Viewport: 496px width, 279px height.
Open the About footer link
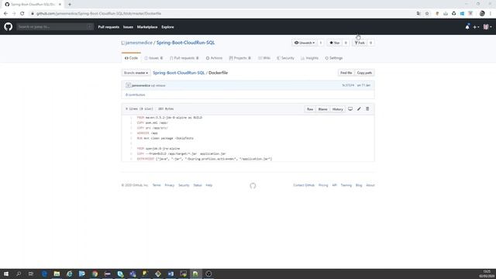[370, 185]
